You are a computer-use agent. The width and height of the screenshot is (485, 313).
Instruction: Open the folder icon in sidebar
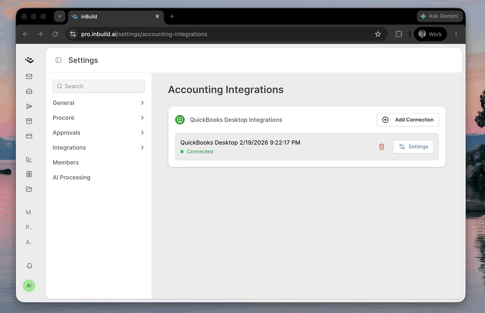(29, 189)
